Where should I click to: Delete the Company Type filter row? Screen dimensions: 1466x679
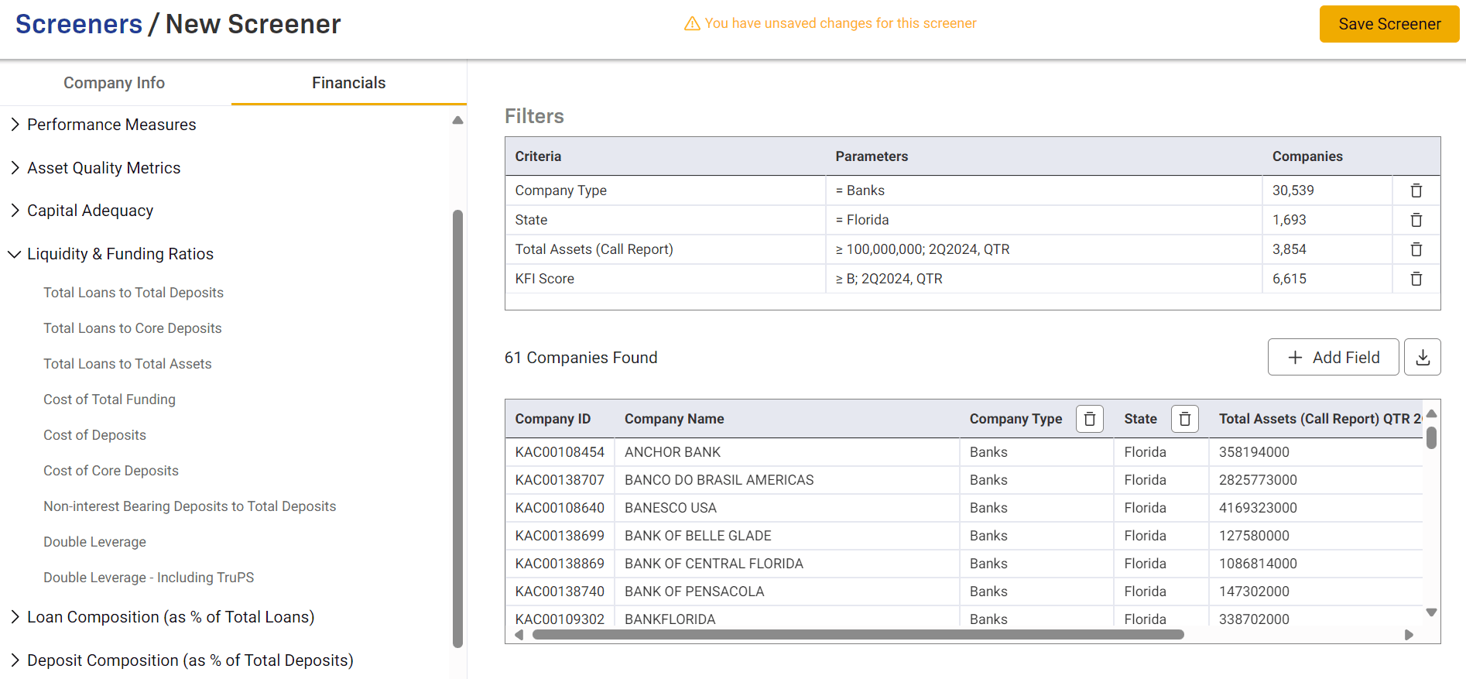[x=1416, y=190]
